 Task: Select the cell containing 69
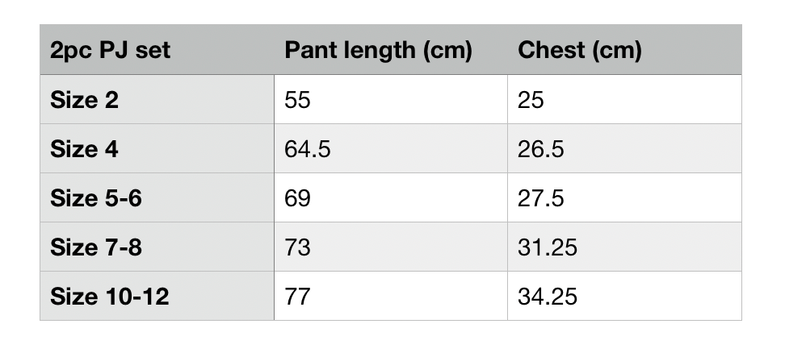297,198
